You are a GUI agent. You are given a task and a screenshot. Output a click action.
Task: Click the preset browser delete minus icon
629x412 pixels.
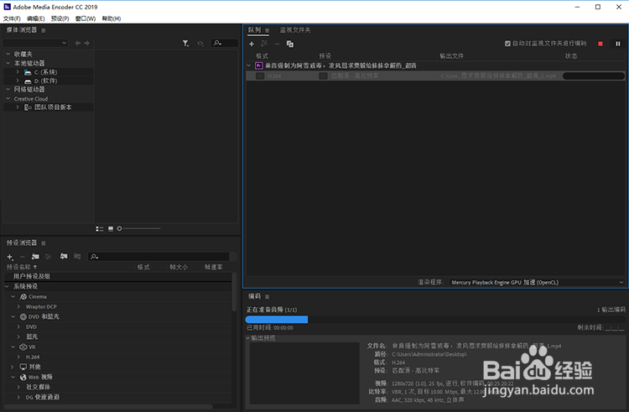[23, 257]
